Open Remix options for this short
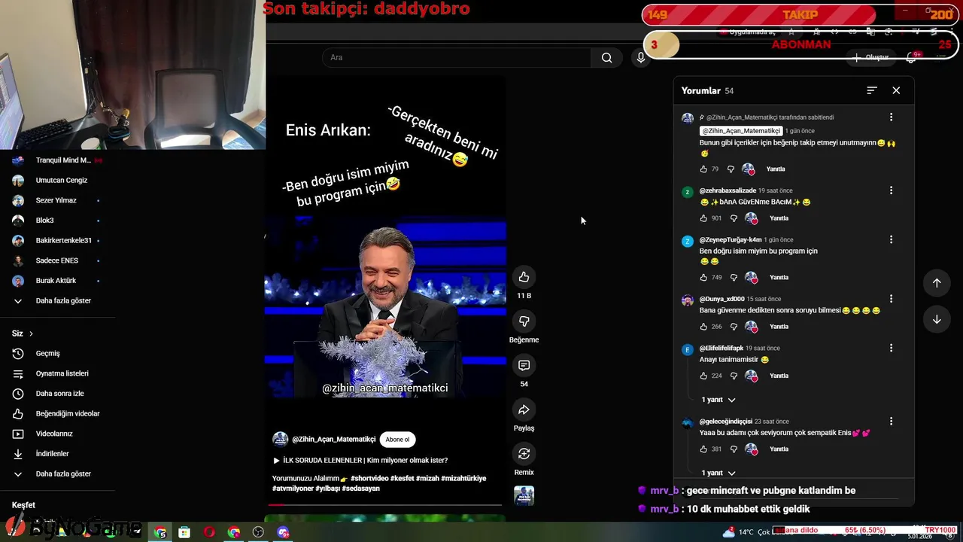 click(x=524, y=454)
